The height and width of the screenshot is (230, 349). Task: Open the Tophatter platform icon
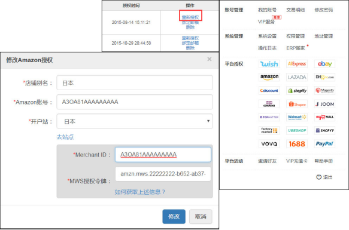[x=269, y=117]
